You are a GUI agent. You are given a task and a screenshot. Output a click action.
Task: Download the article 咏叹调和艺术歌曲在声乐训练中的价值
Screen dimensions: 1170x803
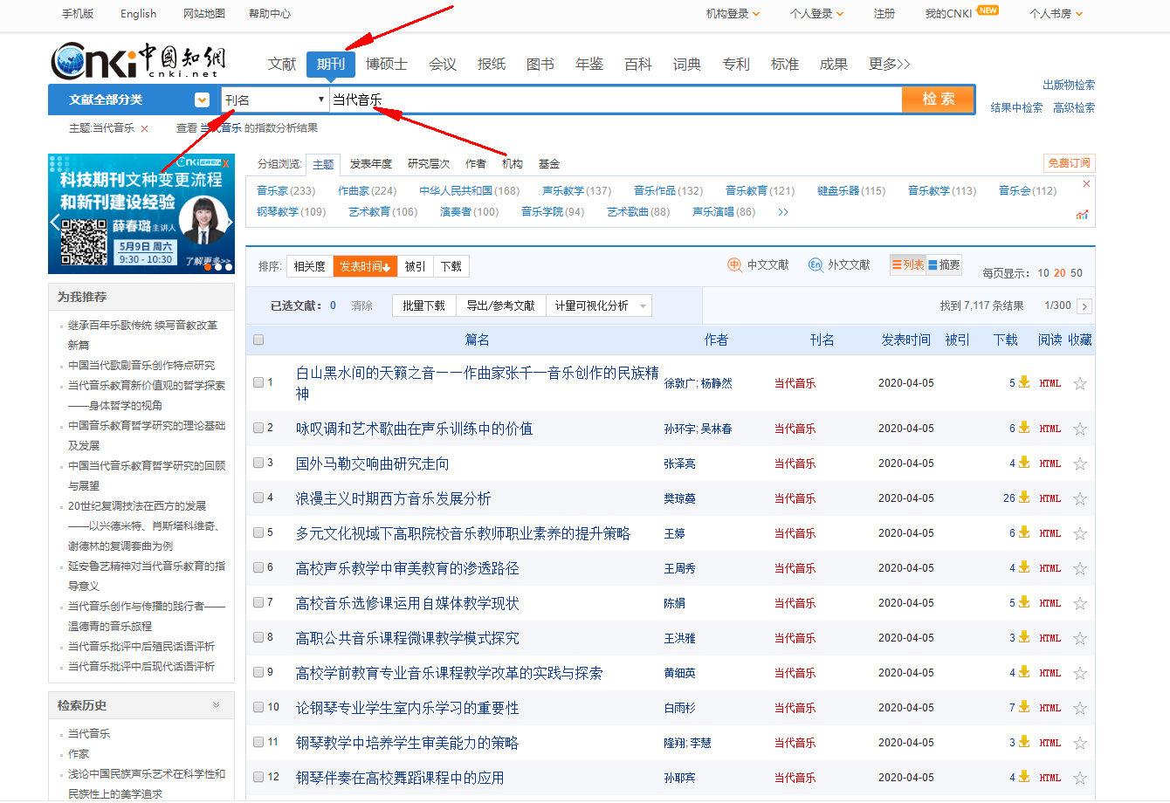[1024, 428]
